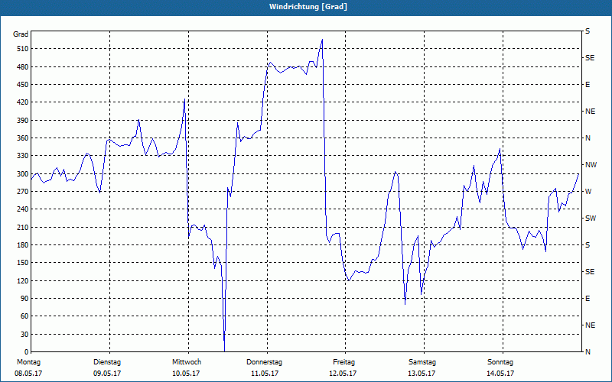Click the "Donnerstag" day label
Image resolution: width=612 pixels, height=382 pixels.
tap(264, 362)
